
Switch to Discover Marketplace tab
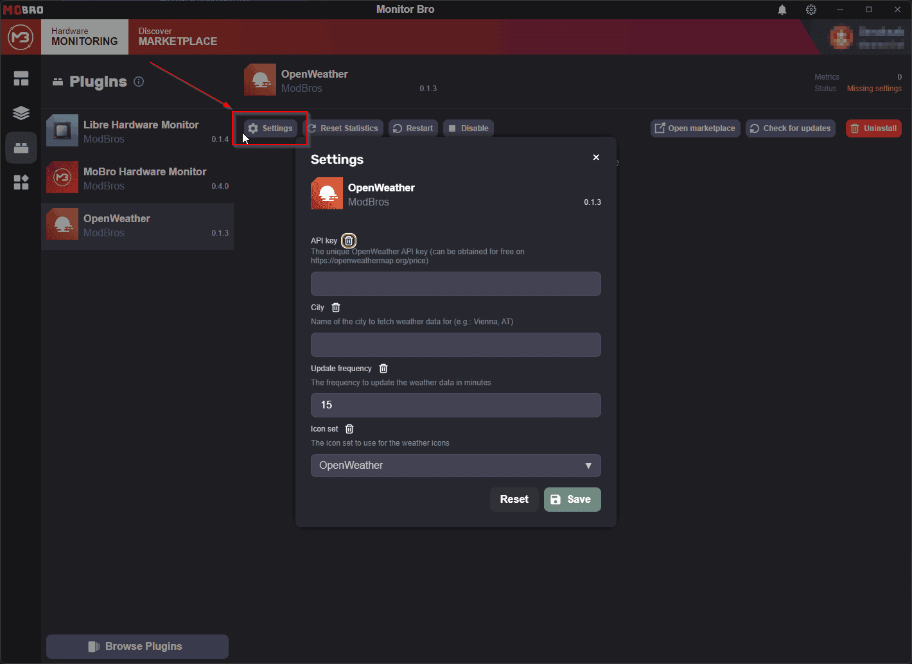178,37
